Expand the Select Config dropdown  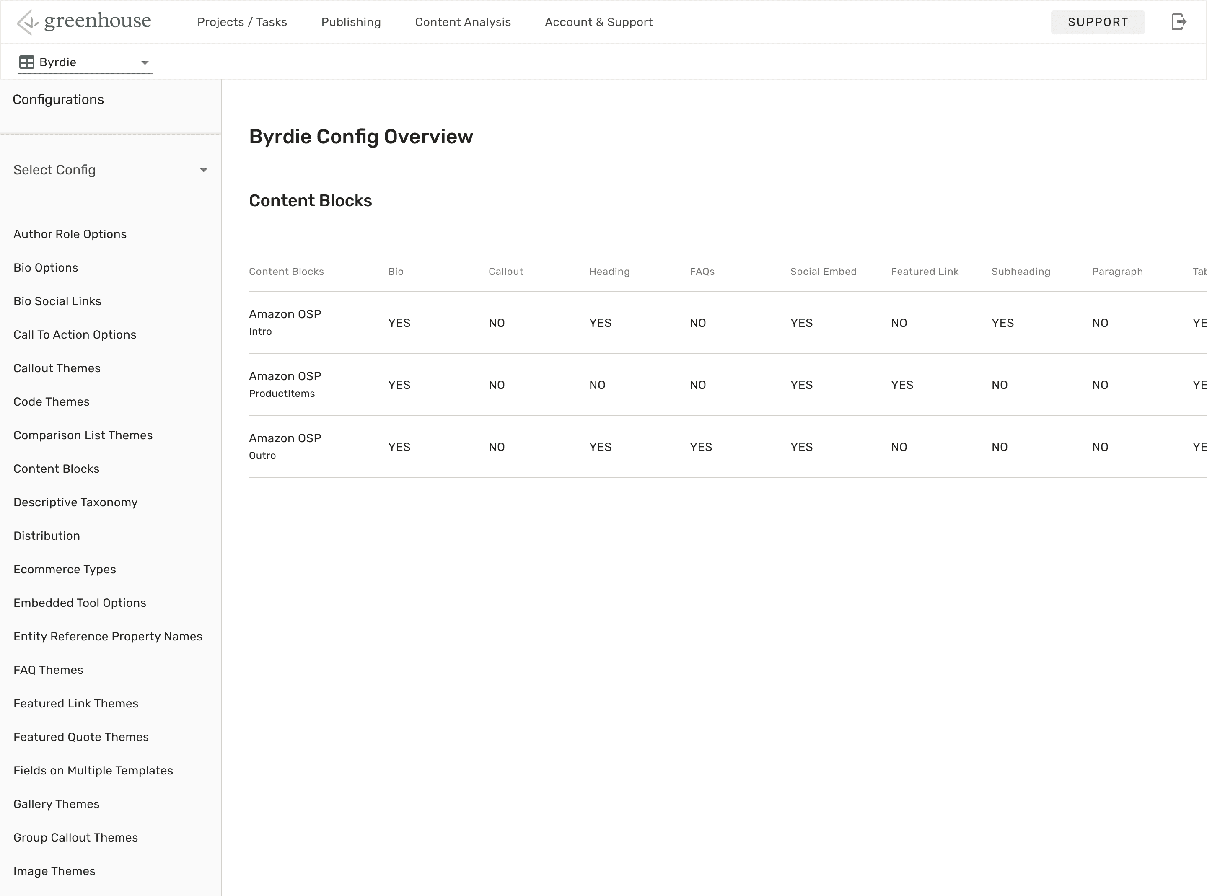[x=113, y=170]
